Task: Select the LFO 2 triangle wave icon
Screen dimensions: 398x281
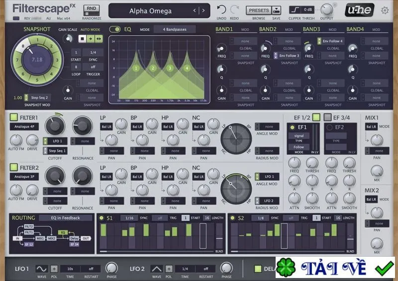Action: pos(157,269)
